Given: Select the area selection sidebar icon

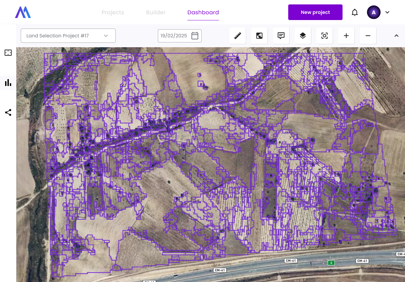Looking at the screenshot, I should click(8, 53).
